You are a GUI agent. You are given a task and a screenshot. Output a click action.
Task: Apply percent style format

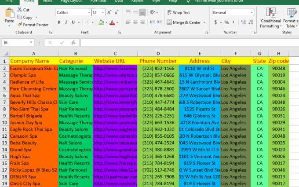pyautogui.click(x=226, y=22)
